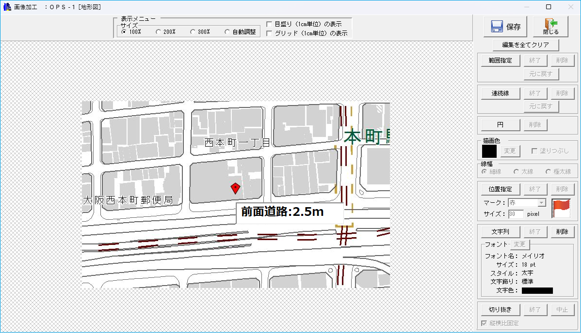581x333 pixels.
Task: Click the black 描画色 color swatch
Action: pos(489,151)
